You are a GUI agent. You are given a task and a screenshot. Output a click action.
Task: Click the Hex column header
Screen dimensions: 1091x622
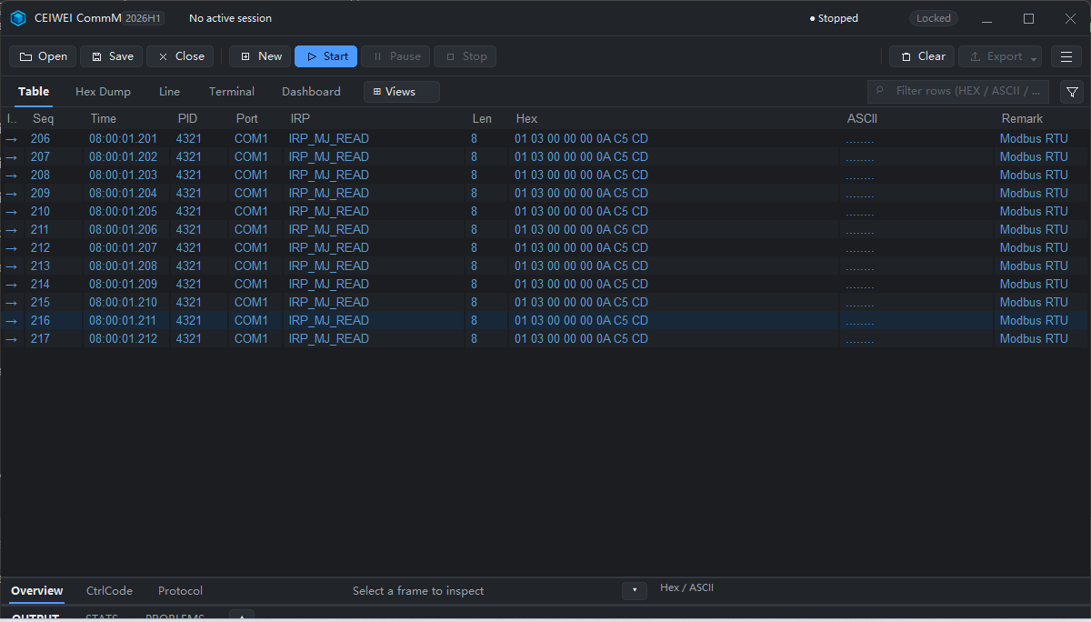526,119
